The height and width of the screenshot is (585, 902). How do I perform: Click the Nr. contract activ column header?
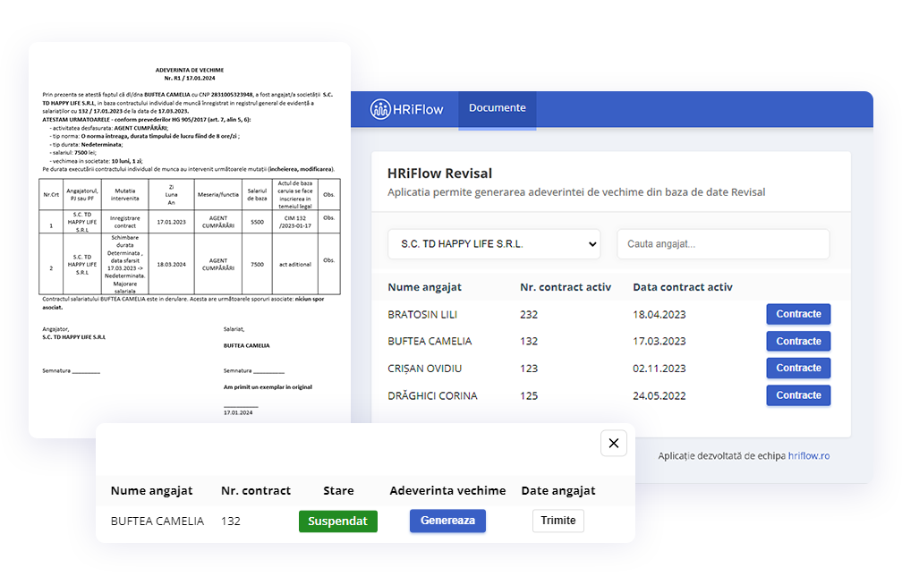(x=566, y=287)
